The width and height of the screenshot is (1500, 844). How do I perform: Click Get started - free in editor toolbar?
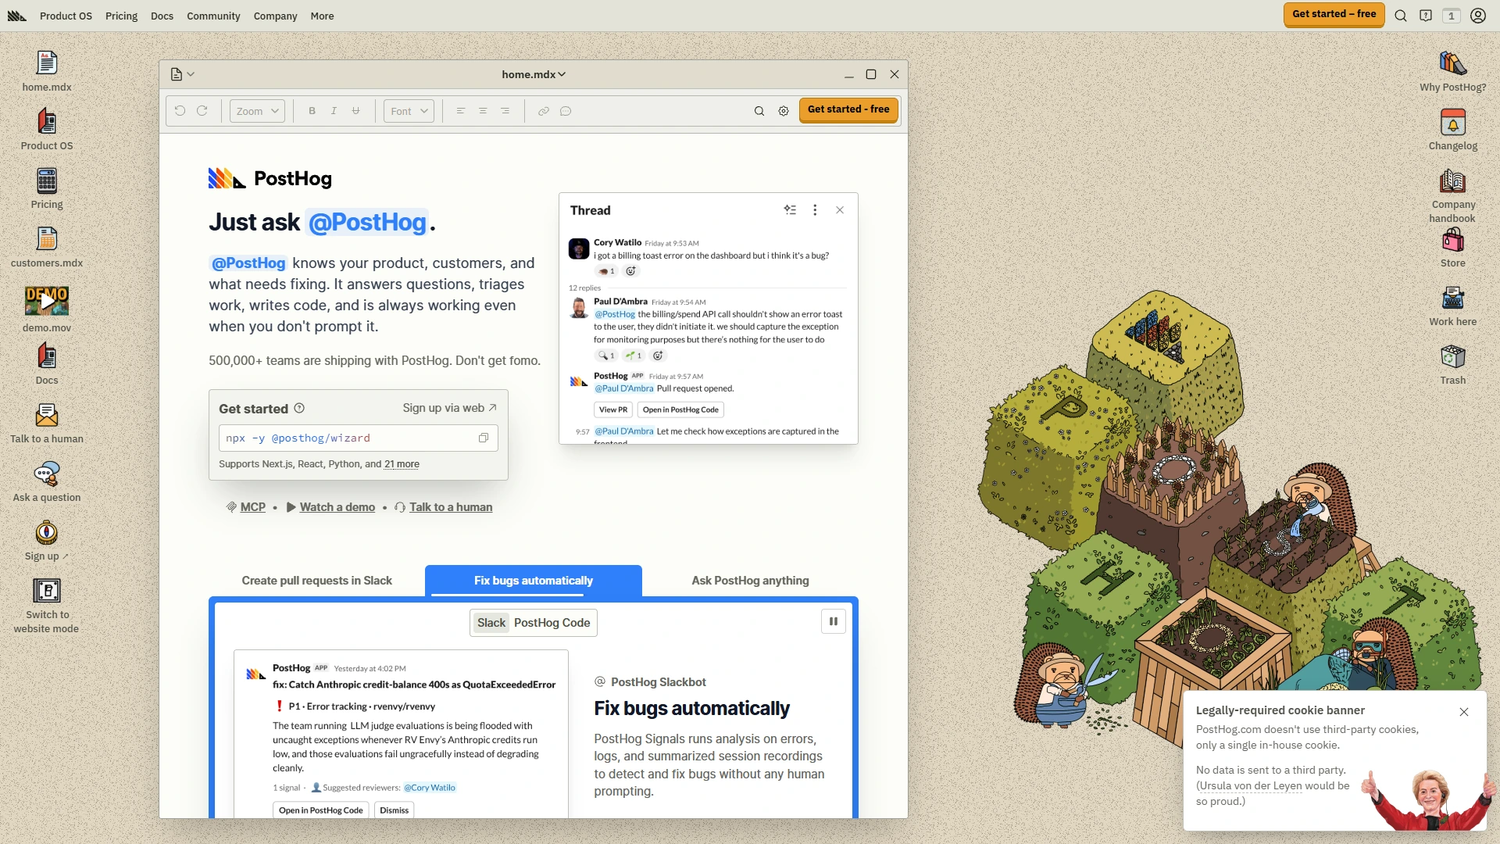[x=848, y=110]
